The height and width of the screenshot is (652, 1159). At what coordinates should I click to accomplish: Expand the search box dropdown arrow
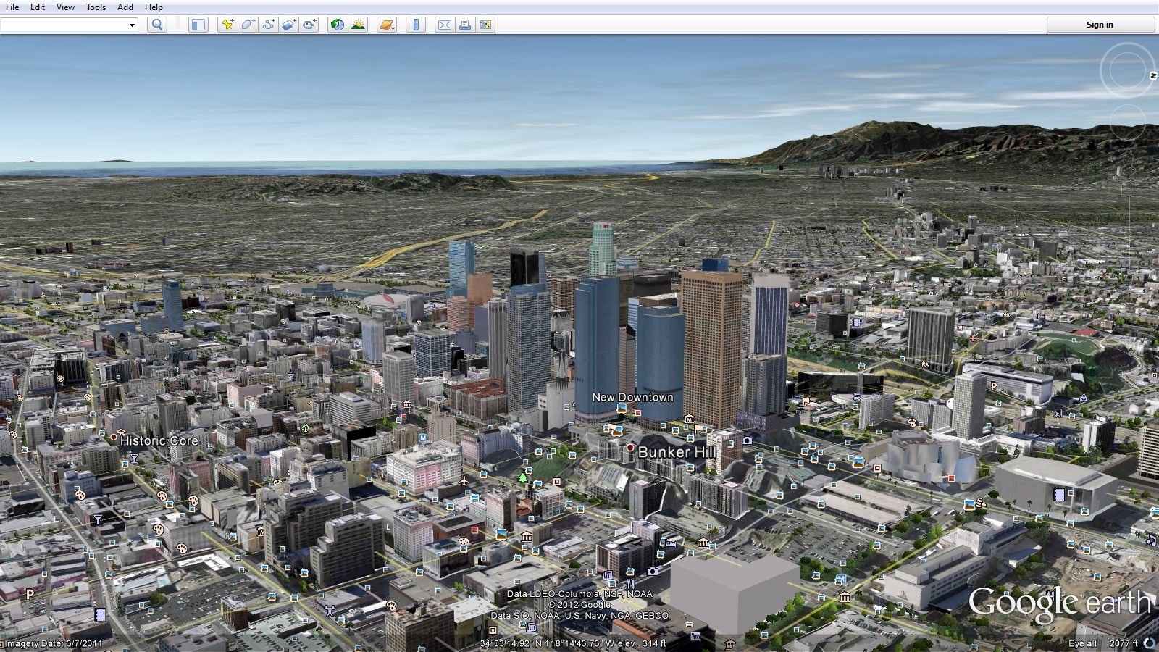[x=132, y=25]
